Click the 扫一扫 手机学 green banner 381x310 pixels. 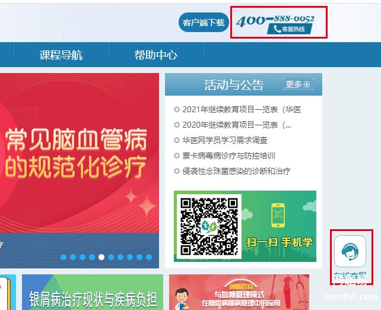click(x=245, y=226)
